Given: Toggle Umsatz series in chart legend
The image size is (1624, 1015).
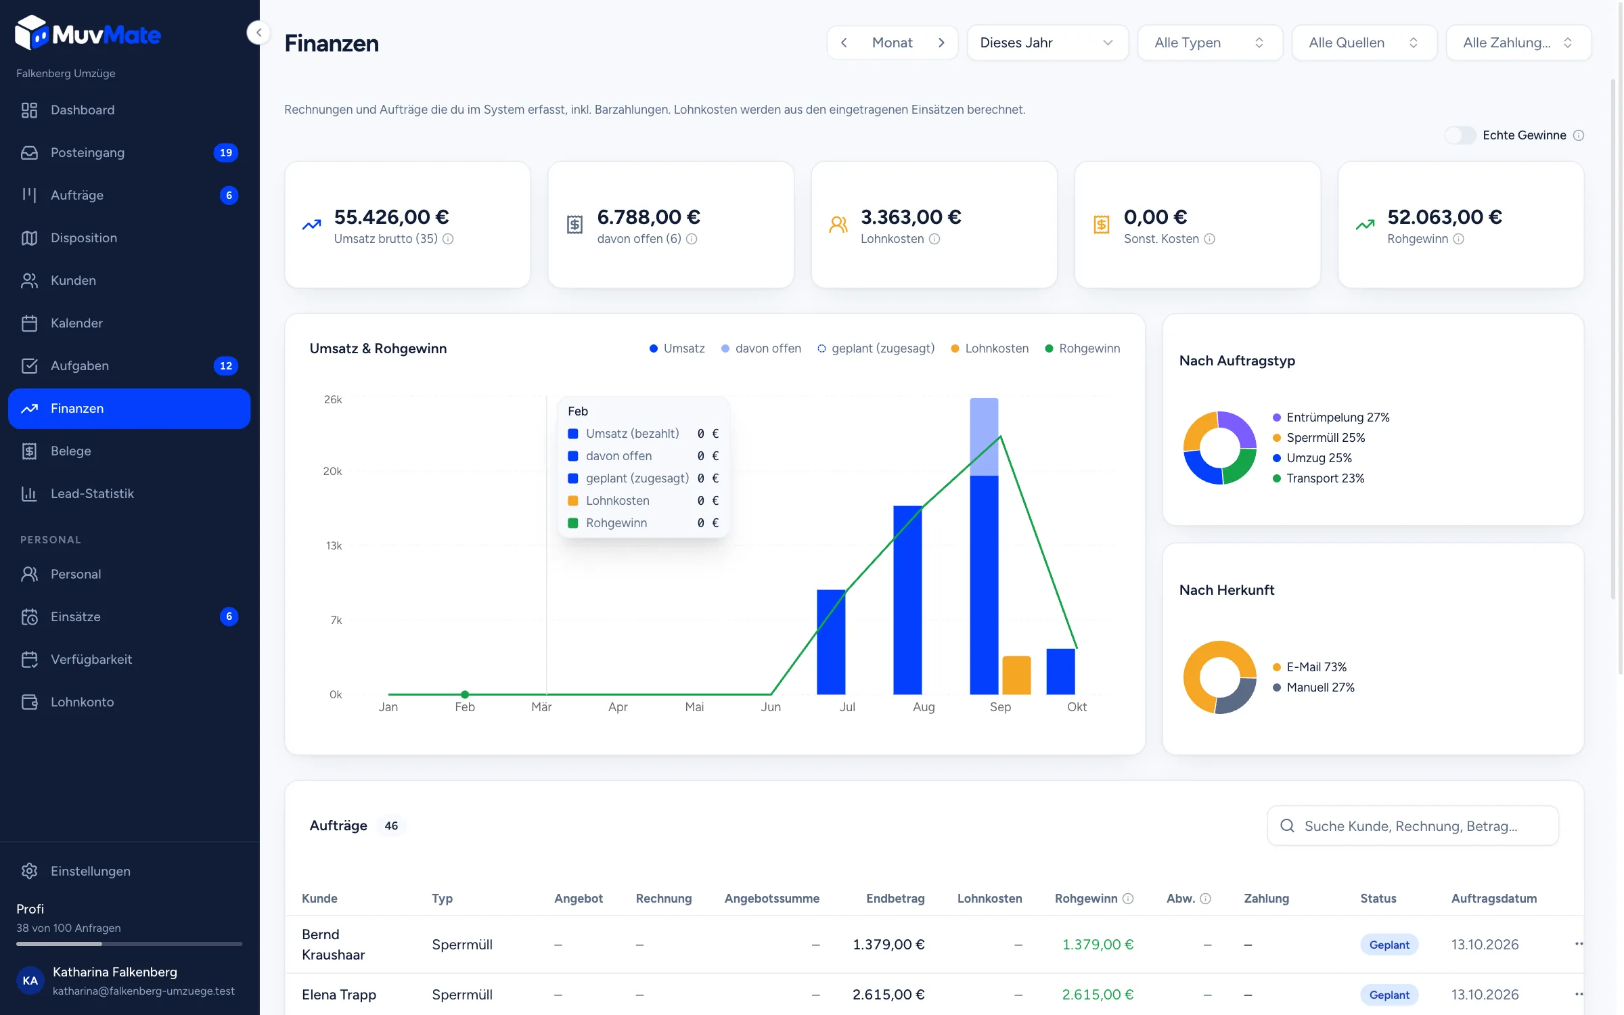Looking at the screenshot, I should (x=677, y=348).
